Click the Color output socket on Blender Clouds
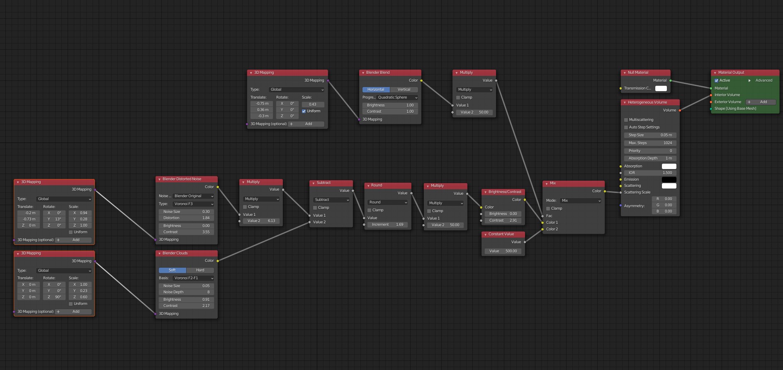Viewport: 783px width, 370px height. [x=218, y=261]
